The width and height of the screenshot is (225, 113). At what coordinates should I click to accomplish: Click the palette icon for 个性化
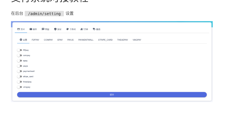(68, 29)
